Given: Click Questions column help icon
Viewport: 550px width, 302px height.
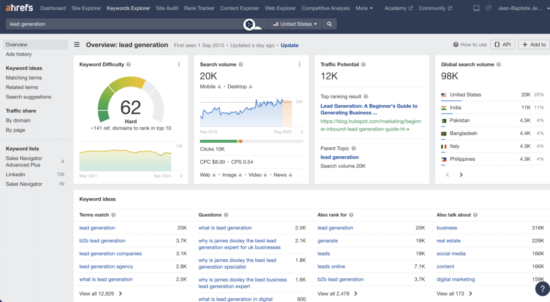Looking at the screenshot, I should click(226, 215).
